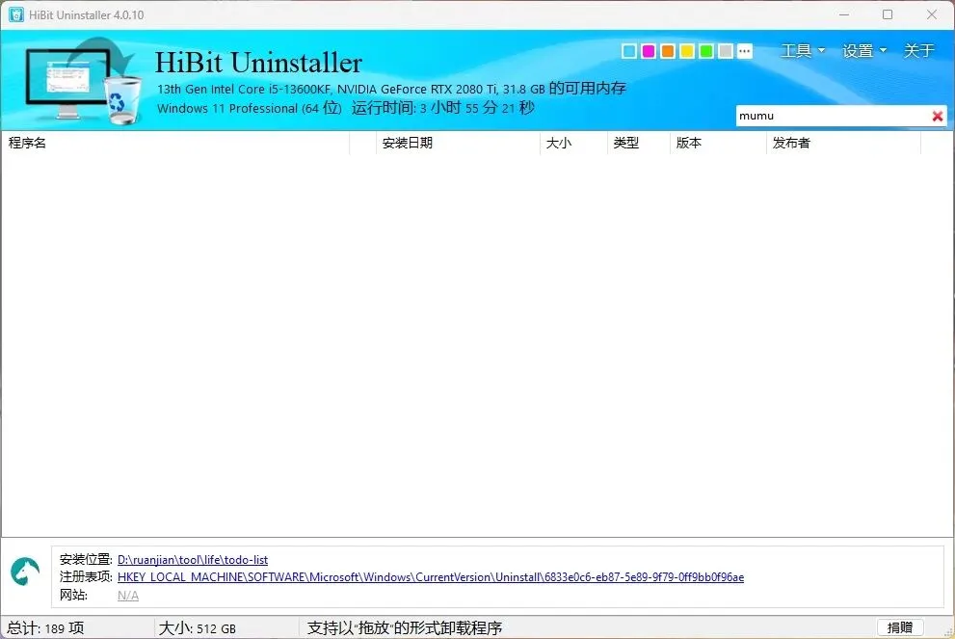The height and width of the screenshot is (639, 955).
Task: Click the HiBit Uninstaller header logo
Action: [83, 81]
